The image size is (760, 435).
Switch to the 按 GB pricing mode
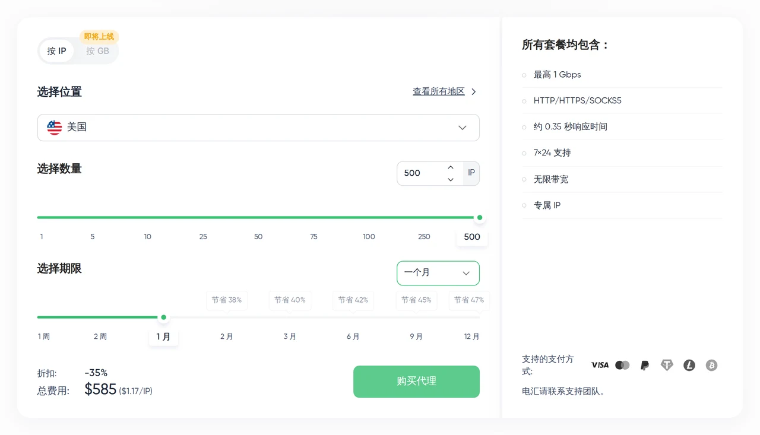pyautogui.click(x=97, y=51)
